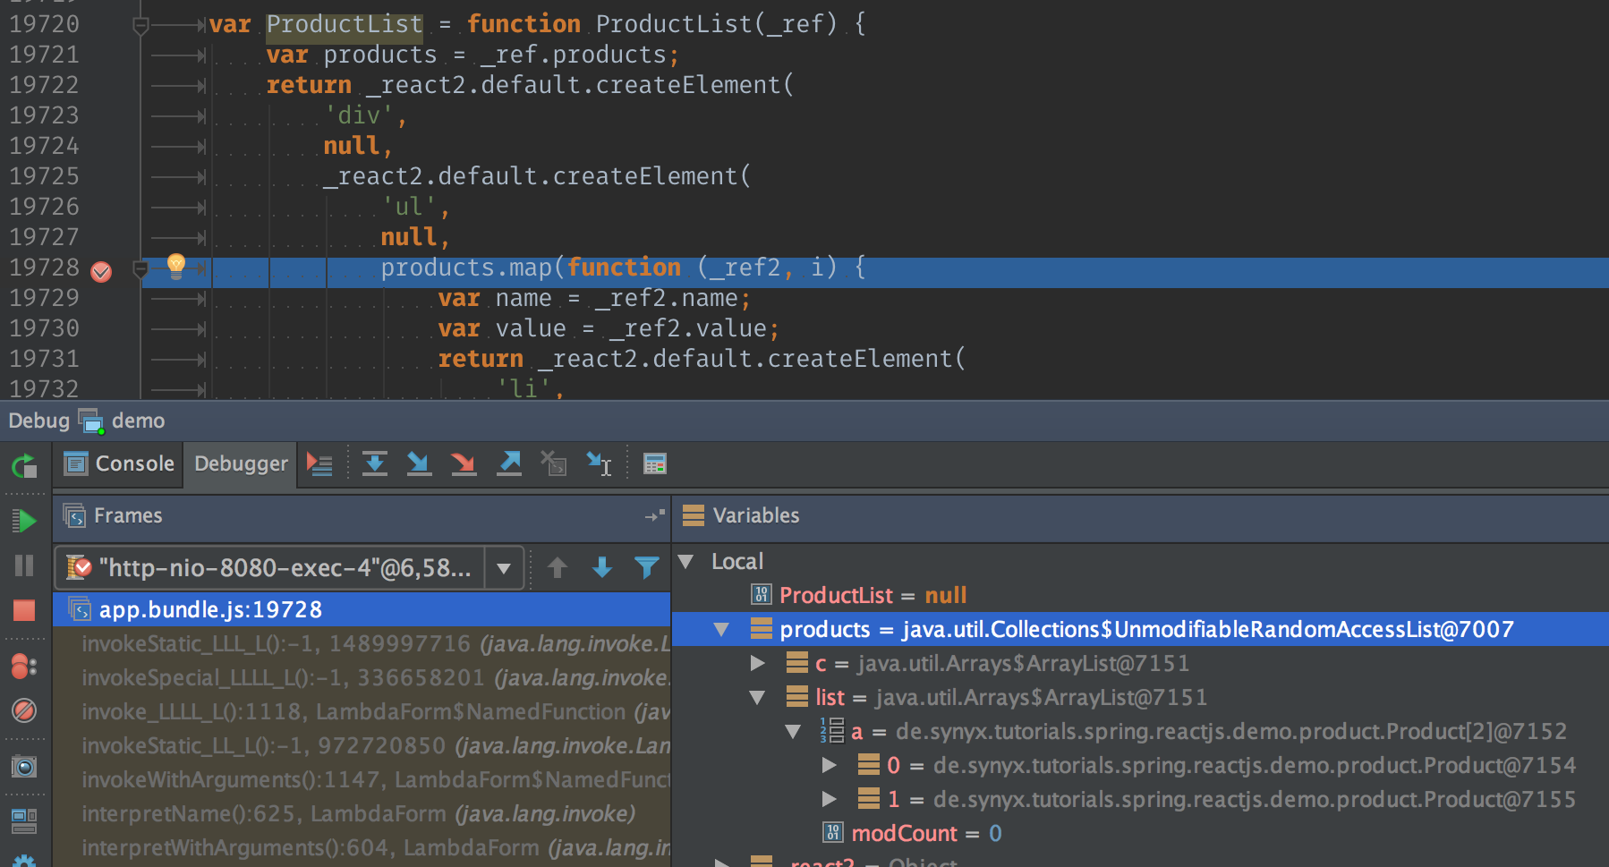Viewport: 1609px width, 867px height.
Task: Select frame invokeSpecial_LLLL_L():-1
Action: 362,677
